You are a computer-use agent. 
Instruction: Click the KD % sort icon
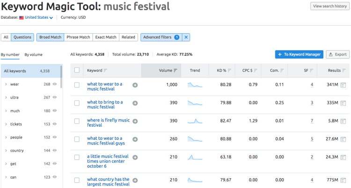(x=229, y=71)
